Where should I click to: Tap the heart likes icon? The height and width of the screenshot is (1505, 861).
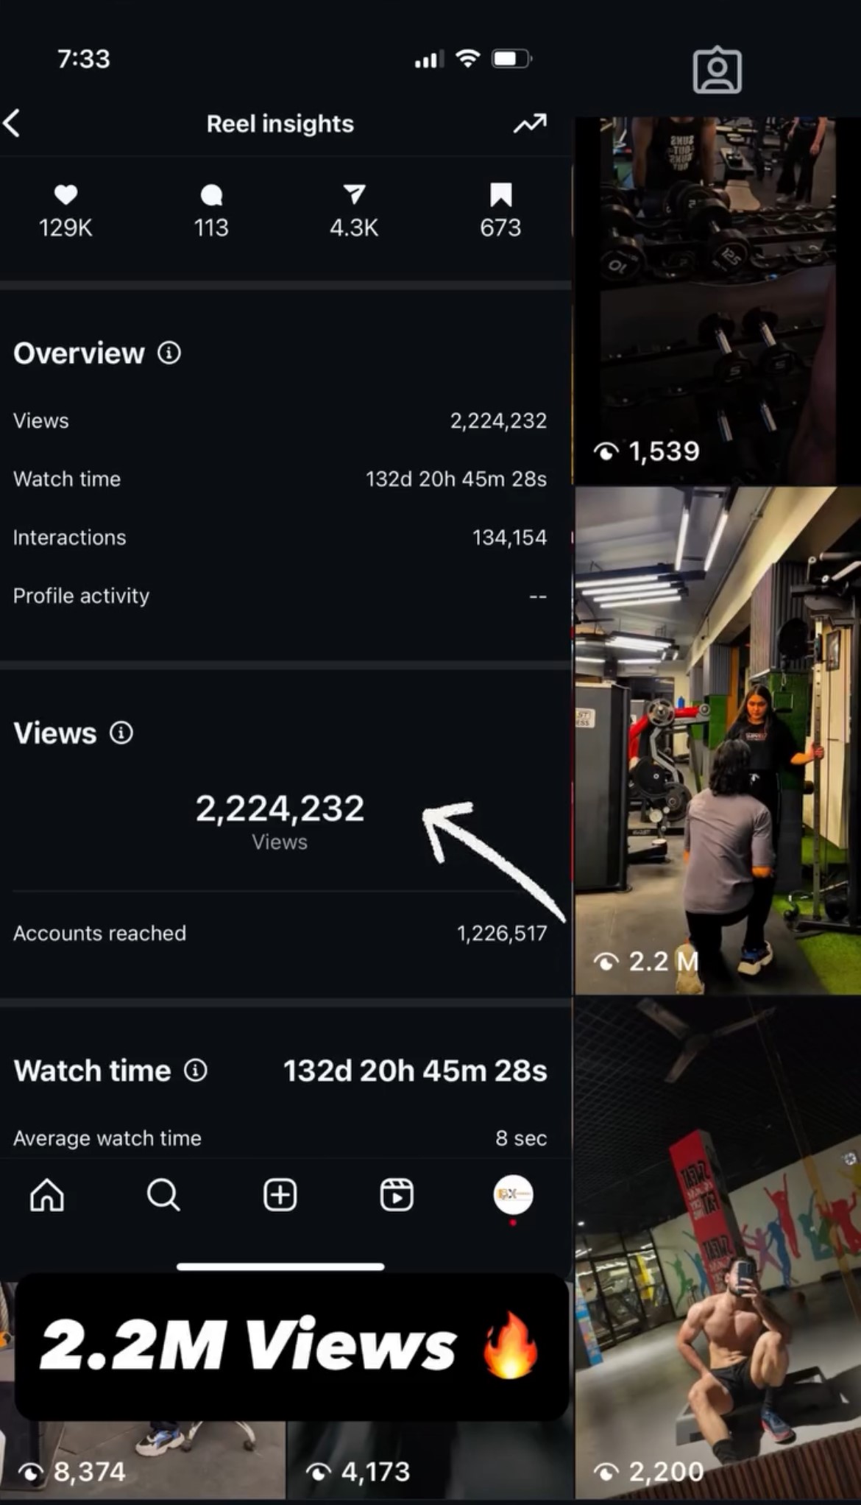click(x=65, y=195)
